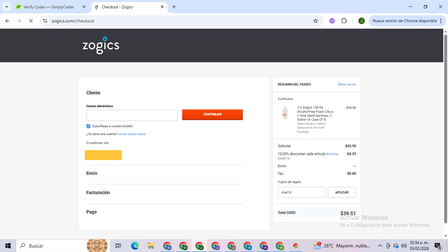Screen dimensions: 448x252
Task: Open Chrome profile B taskbar icon
Action: tap(183, 246)
